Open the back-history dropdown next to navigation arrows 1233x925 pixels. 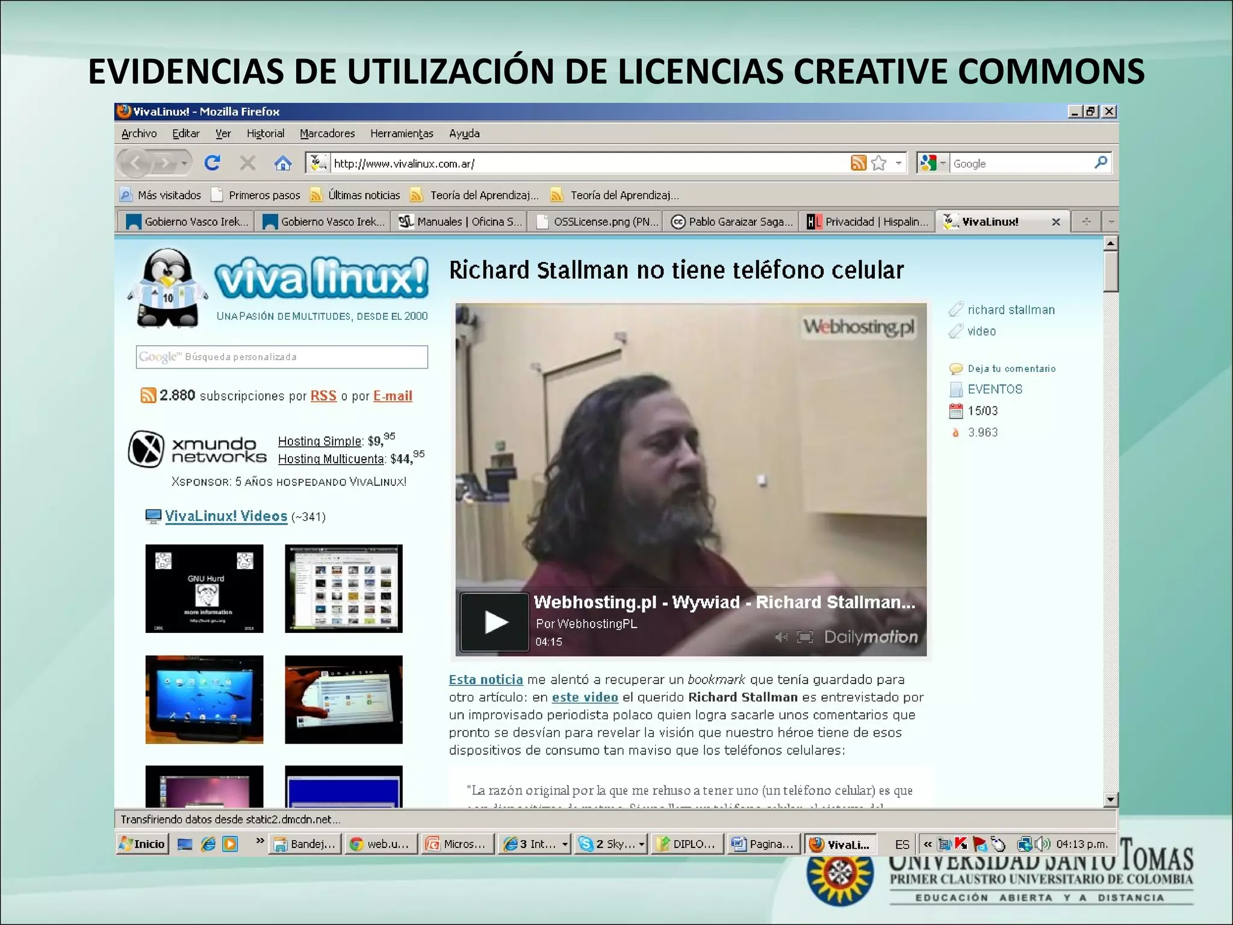[182, 163]
